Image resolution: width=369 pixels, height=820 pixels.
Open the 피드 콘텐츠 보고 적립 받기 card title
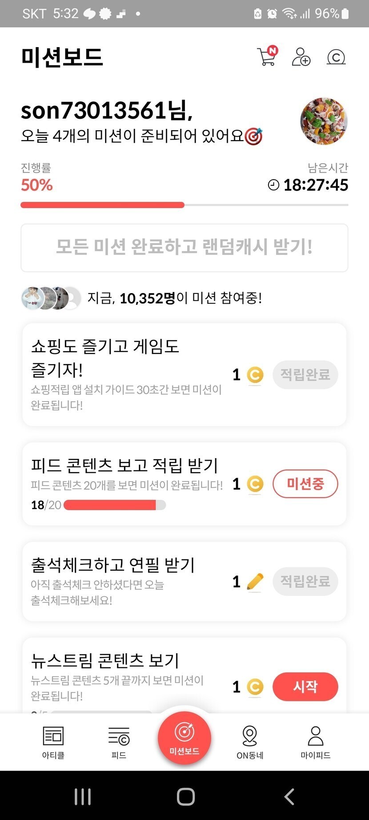[x=124, y=466]
